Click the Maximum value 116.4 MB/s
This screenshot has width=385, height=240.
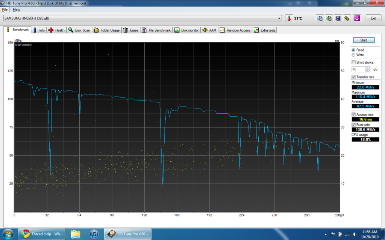(365, 97)
